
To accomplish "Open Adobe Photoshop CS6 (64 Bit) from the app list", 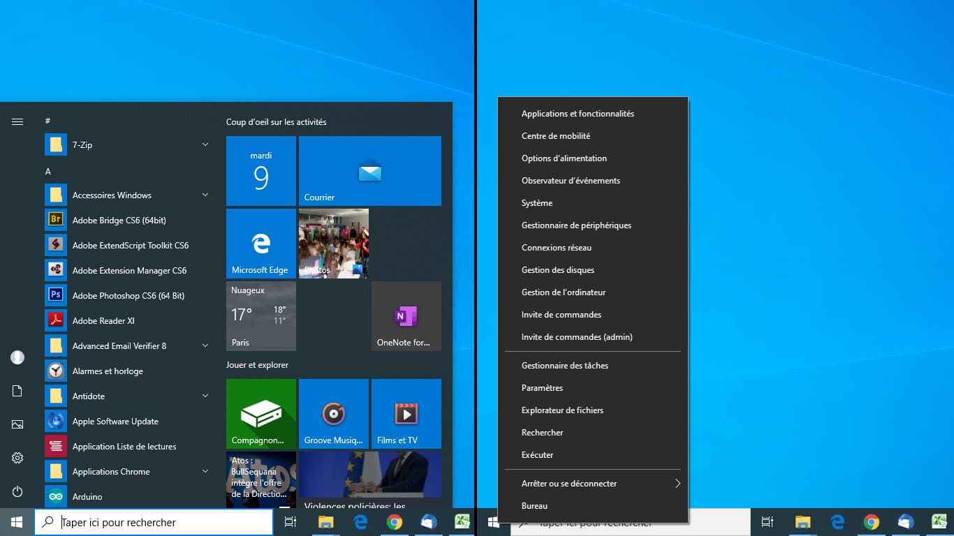I will pos(128,296).
